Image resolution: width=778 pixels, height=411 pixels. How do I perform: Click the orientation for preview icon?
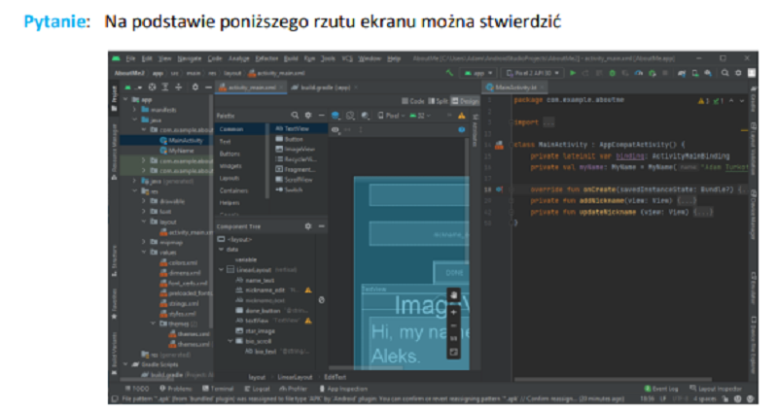pos(350,115)
